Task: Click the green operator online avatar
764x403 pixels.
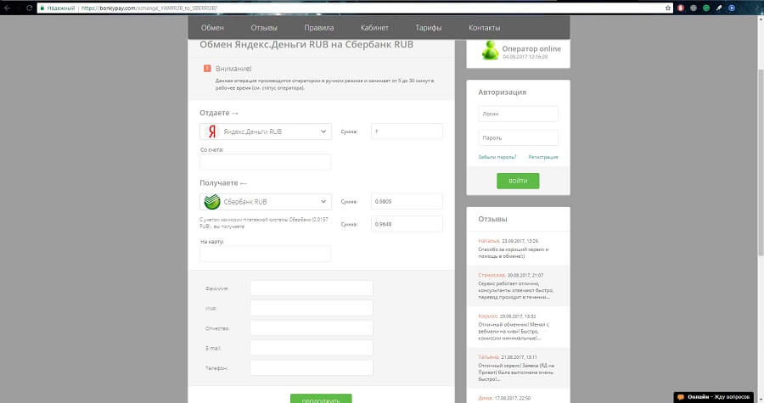Action: pyautogui.click(x=490, y=50)
